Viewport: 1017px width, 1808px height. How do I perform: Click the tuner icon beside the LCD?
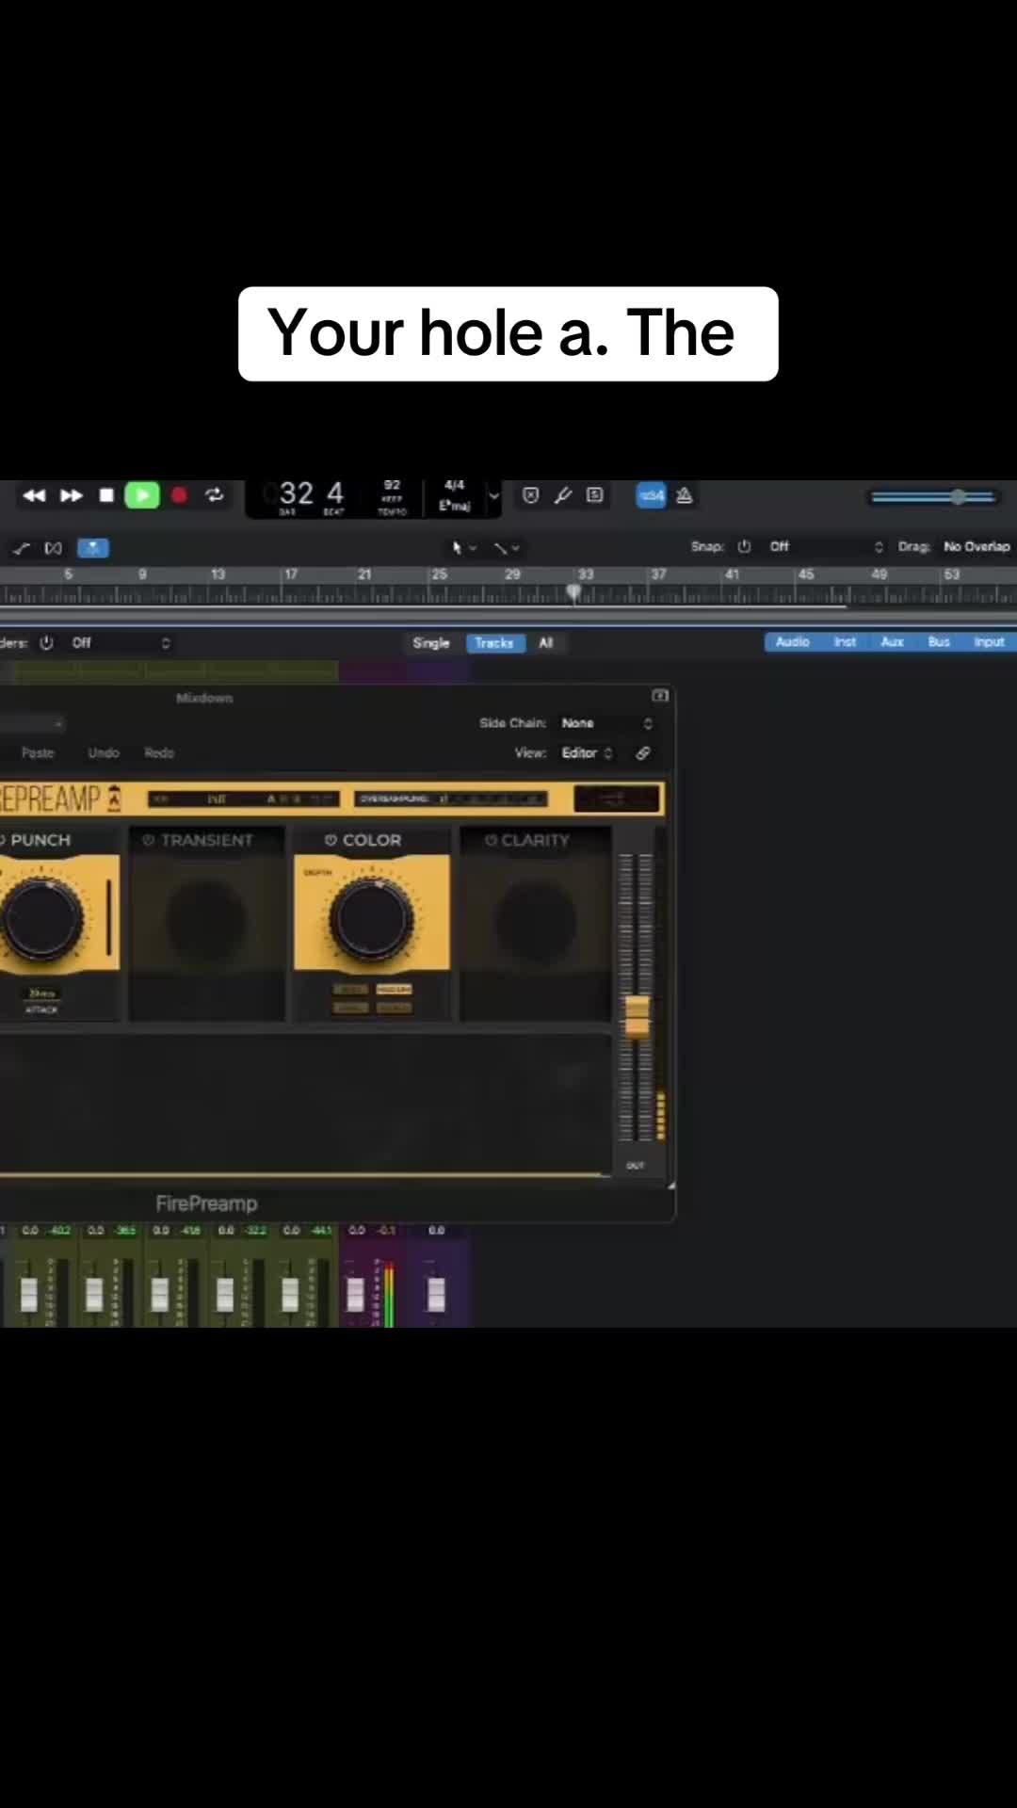pos(531,495)
